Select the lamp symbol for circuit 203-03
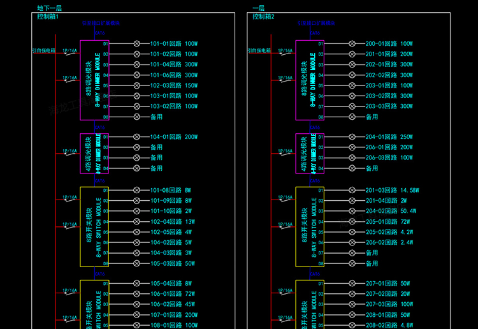This screenshot has width=478, height=329. coord(352,106)
